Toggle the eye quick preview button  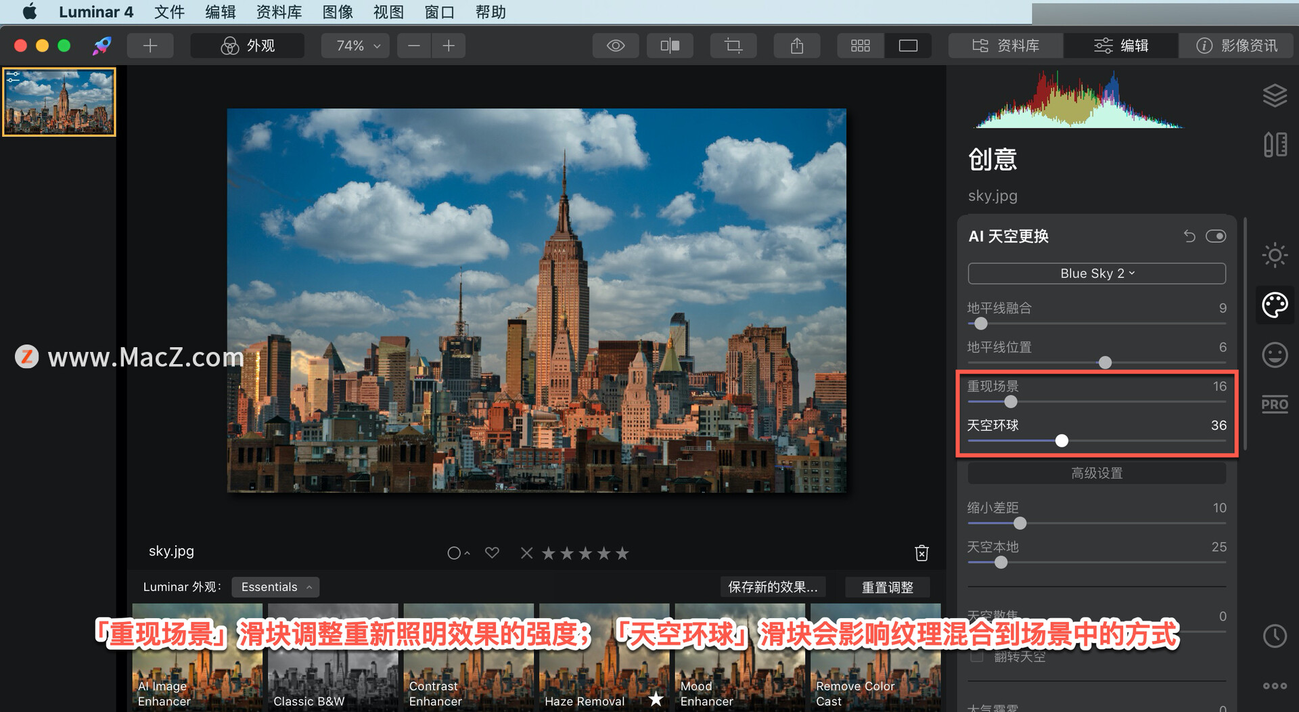pyautogui.click(x=616, y=45)
